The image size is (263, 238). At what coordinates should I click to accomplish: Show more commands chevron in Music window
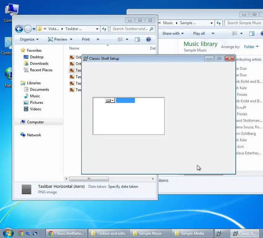click(x=213, y=33)
